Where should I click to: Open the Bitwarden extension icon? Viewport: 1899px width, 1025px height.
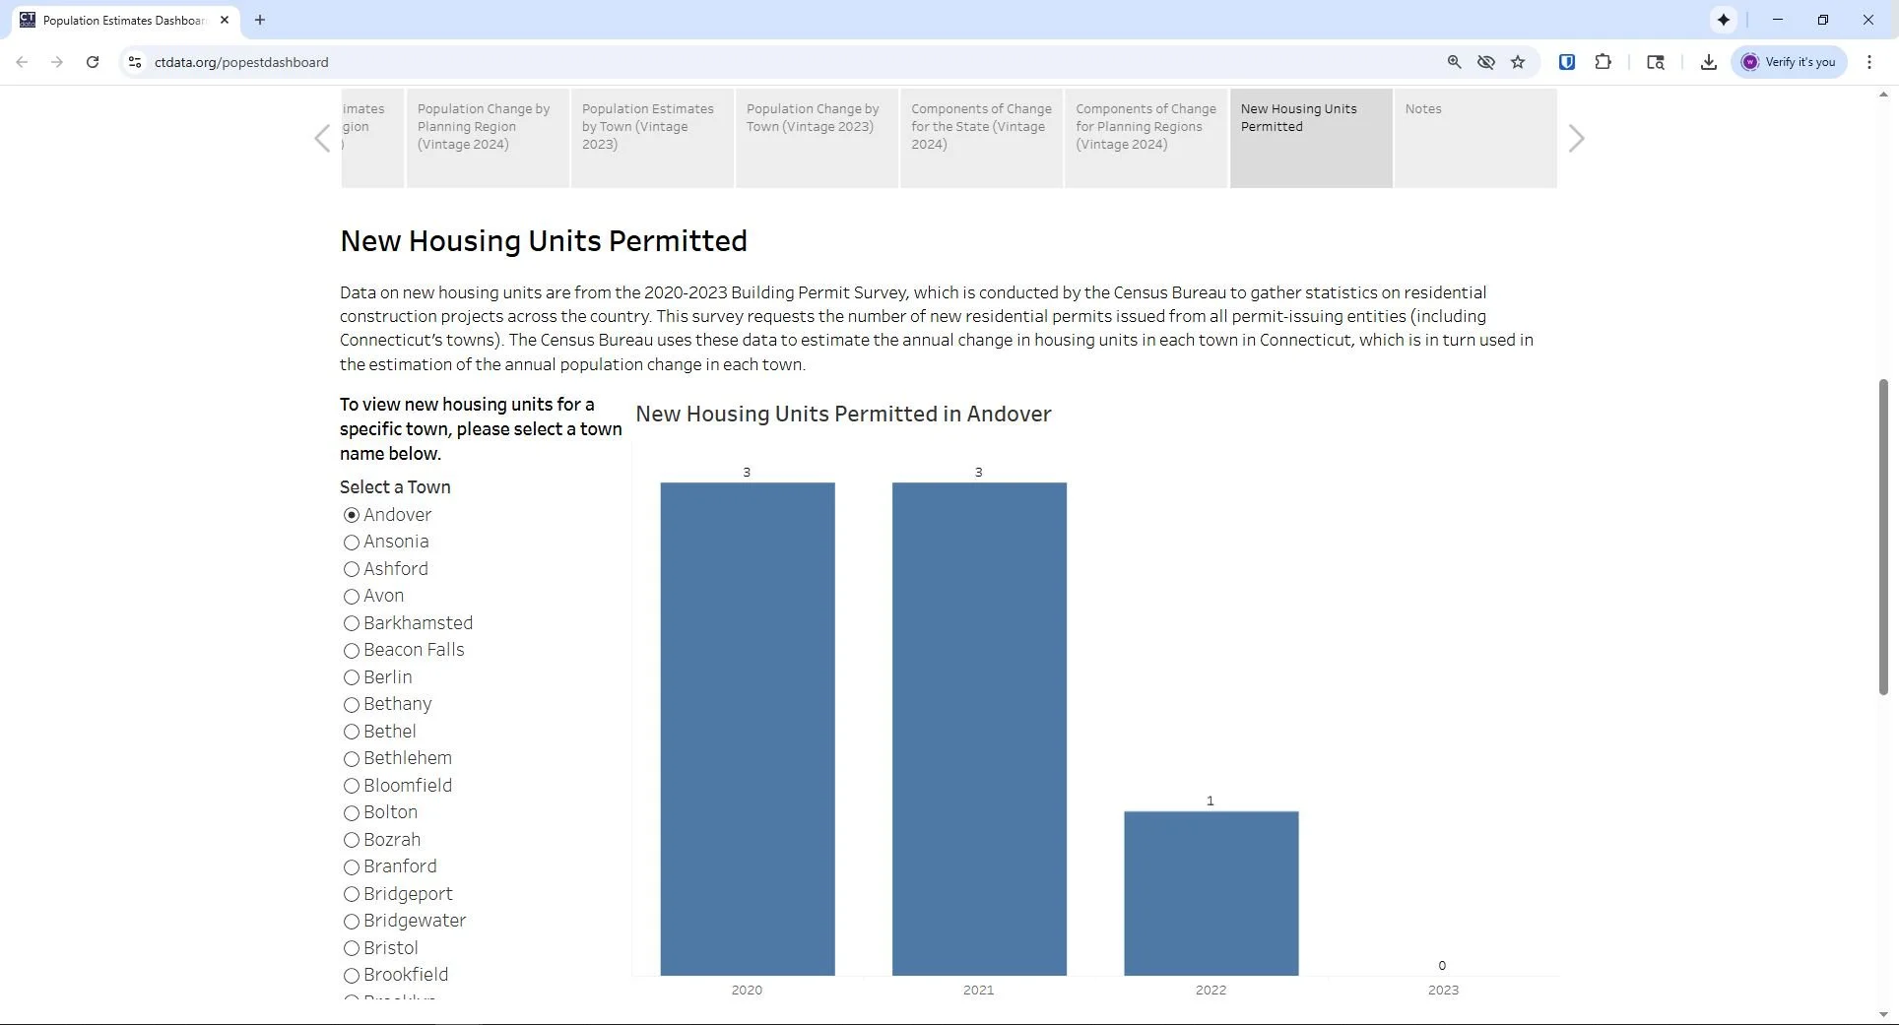click(x=1567, y=62)
